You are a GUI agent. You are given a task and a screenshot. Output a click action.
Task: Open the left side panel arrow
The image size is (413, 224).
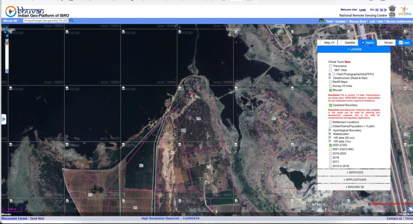pos(4,119)
